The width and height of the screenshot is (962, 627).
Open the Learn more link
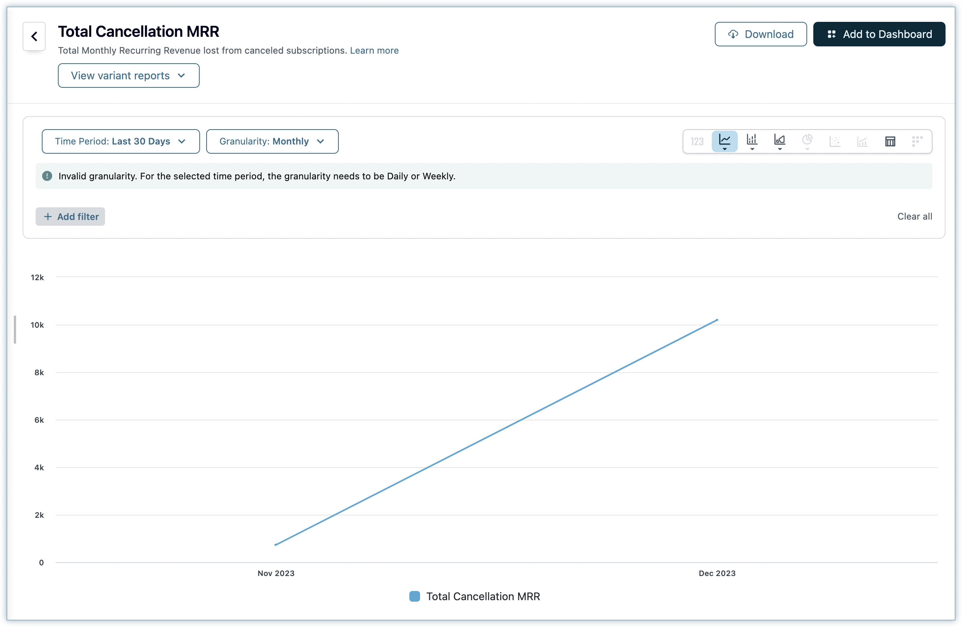coord(374,51)
